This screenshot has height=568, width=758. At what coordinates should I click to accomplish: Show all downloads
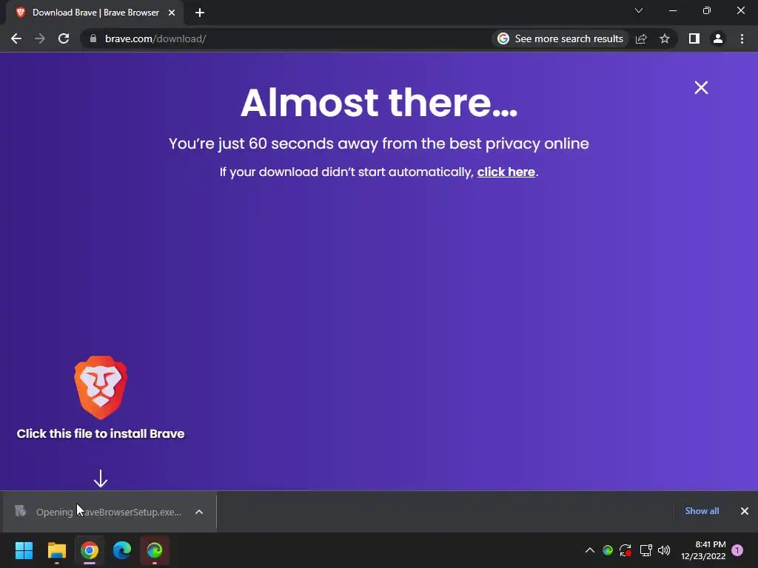[x=702, y=511]
